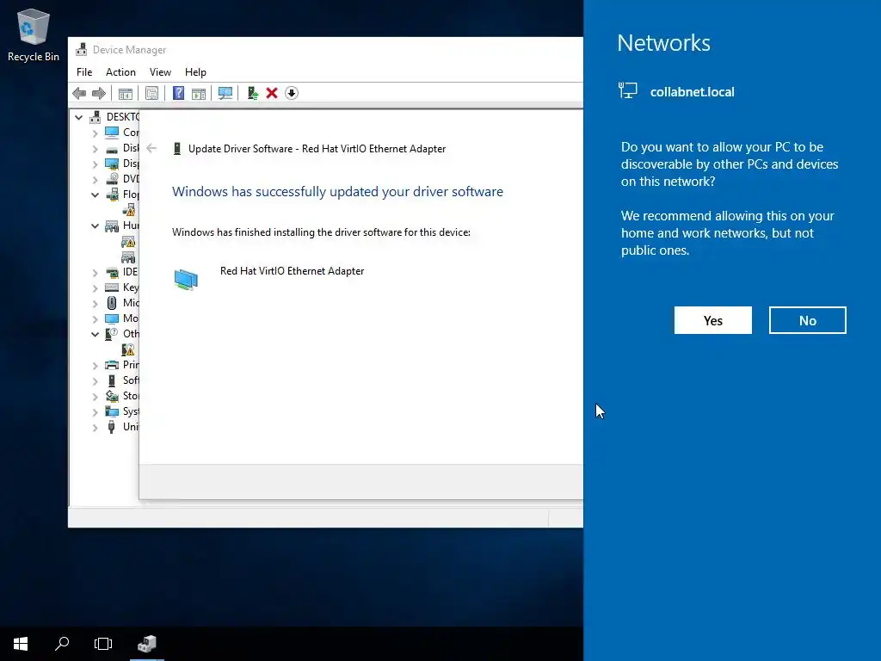Select the Mice category mouse icon
Screen dimensions: 881x661
(112, 303)
